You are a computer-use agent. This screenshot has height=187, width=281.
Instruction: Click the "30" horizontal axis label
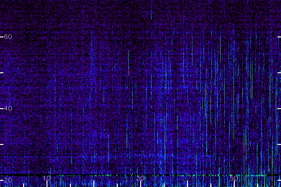(x=140, y=178)
